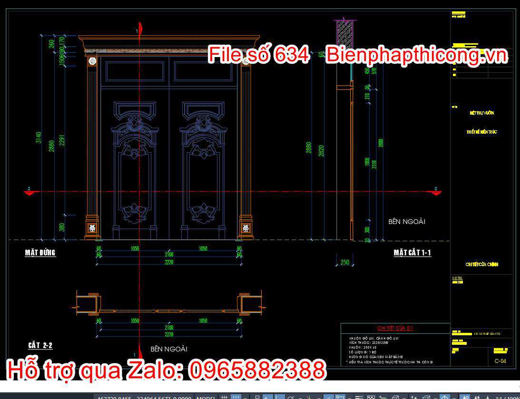Toggle Lineweight display status bar icon
520x399 pixels.
click(x=359, y=397)
